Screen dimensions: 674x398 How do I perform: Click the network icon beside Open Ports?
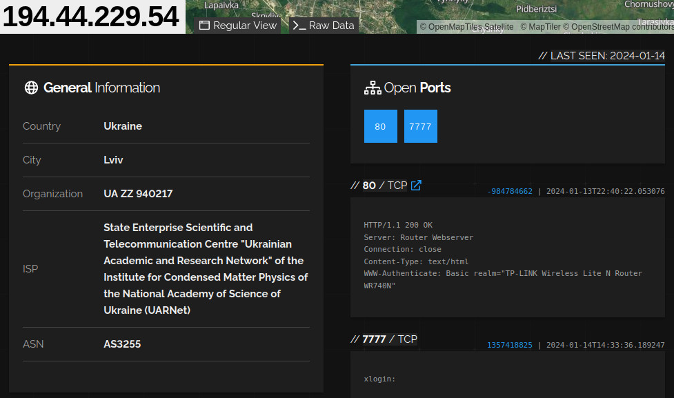pos(373,88)
